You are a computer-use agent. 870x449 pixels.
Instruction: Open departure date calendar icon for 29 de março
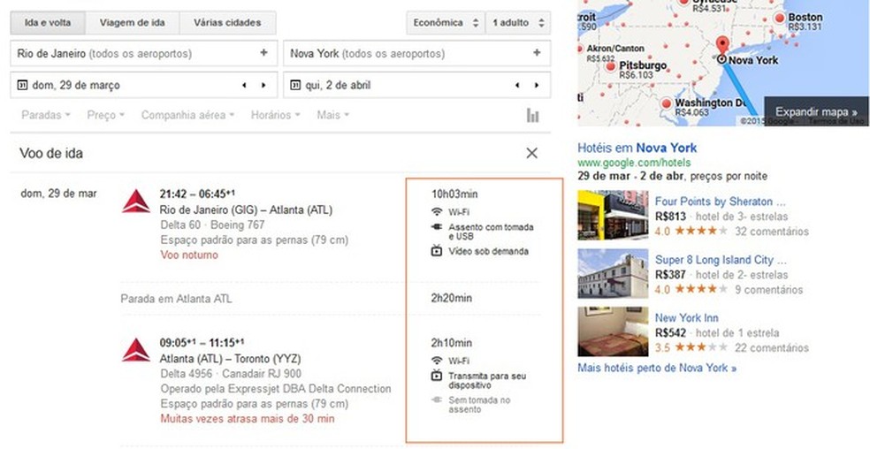(x=22, y=85)
